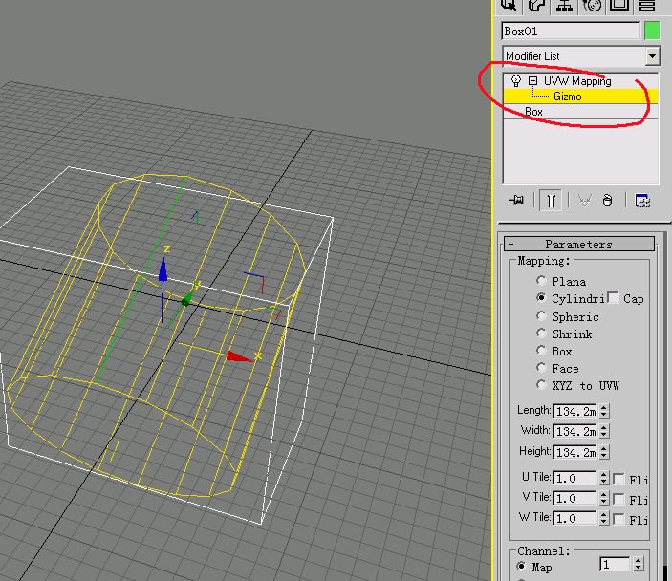Open the Modifier List dropdown

click(x=652, y=56)
